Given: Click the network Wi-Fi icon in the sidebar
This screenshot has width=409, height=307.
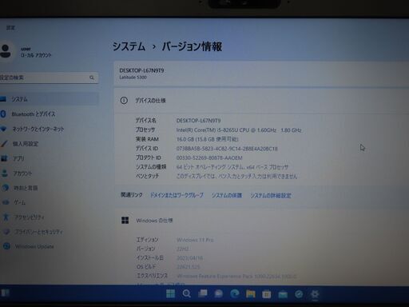Looking at the screenshot, I should tap(3, 129).
